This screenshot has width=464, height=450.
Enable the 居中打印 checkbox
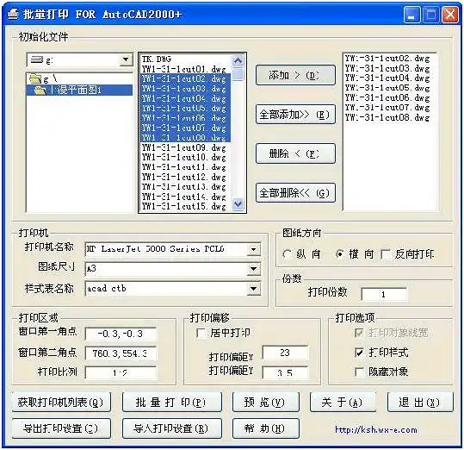tap(201, 333)
